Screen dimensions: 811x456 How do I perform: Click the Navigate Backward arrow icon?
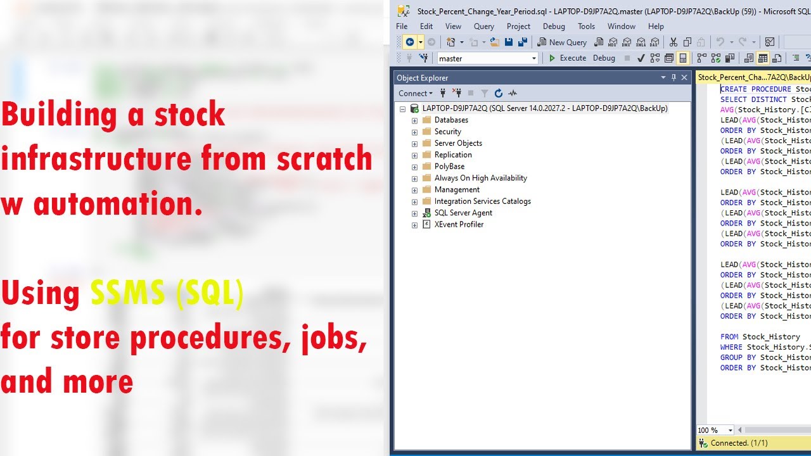[x=410, y=42]
